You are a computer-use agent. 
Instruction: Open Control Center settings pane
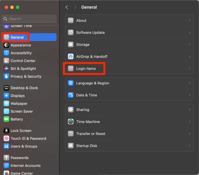pyautogui.click(x=23, y=61)
